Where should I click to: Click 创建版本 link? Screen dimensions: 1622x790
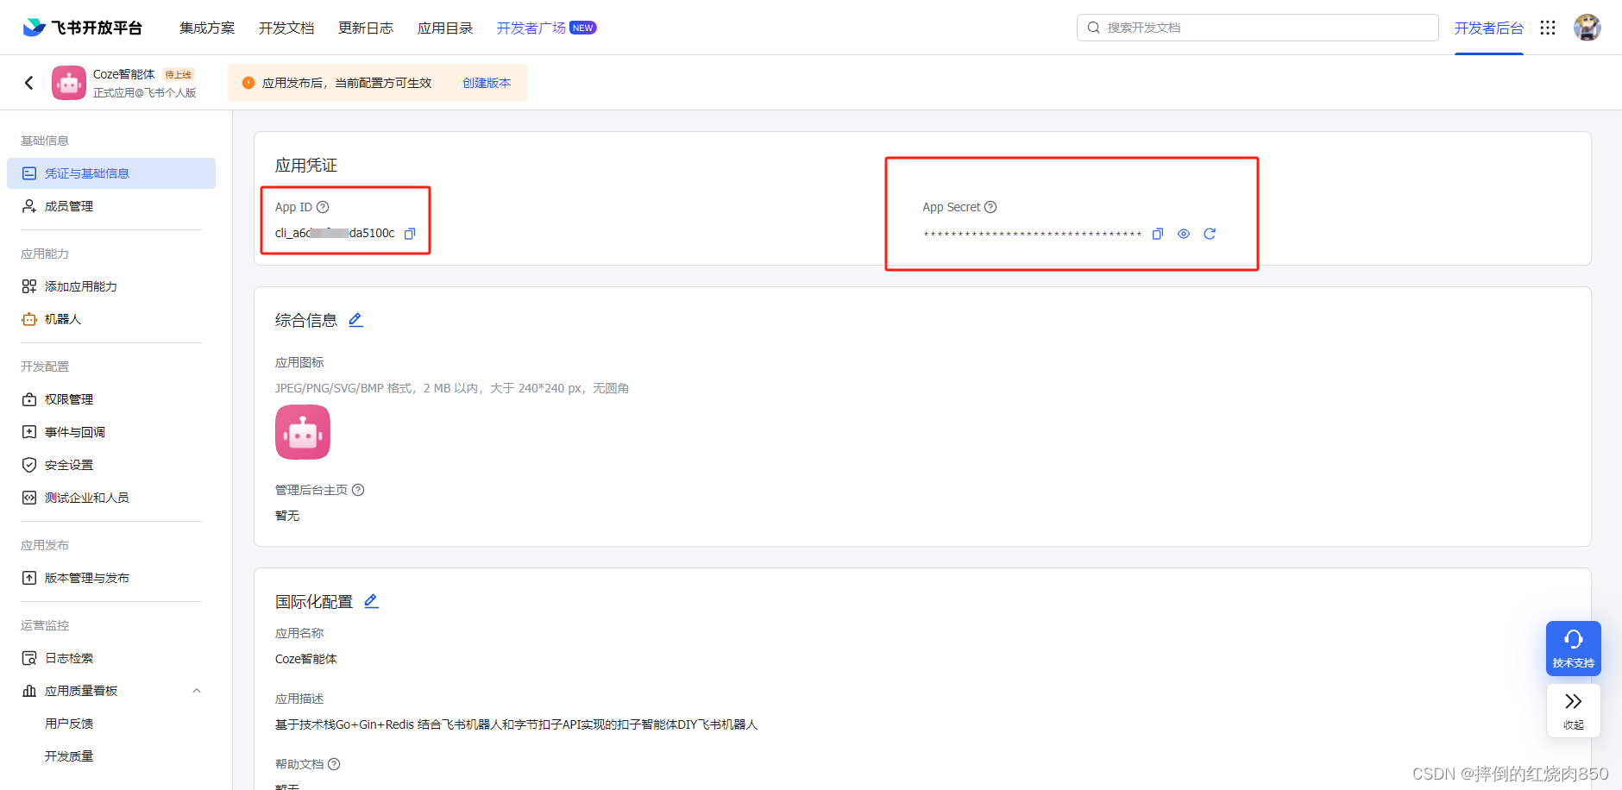[x=487, y=83]
